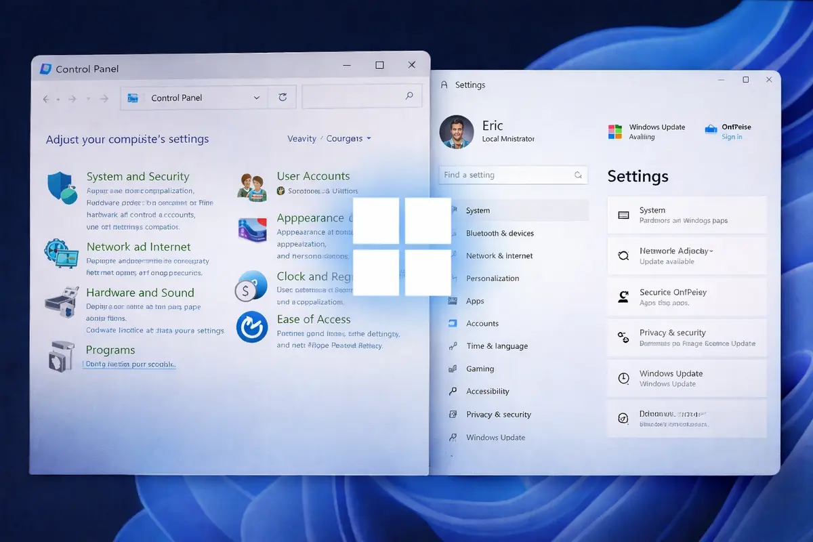
Task: Open the Privacy & security settings card
Action: coord(686,337)
